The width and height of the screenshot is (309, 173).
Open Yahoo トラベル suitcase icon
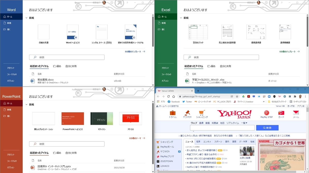(x=173, y=113)
